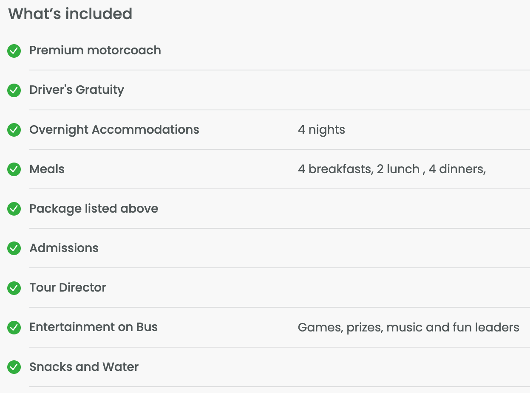Click the Meals row label
Image resolution: width=530 pixels, height=393 pixels.
pos(47,169)
